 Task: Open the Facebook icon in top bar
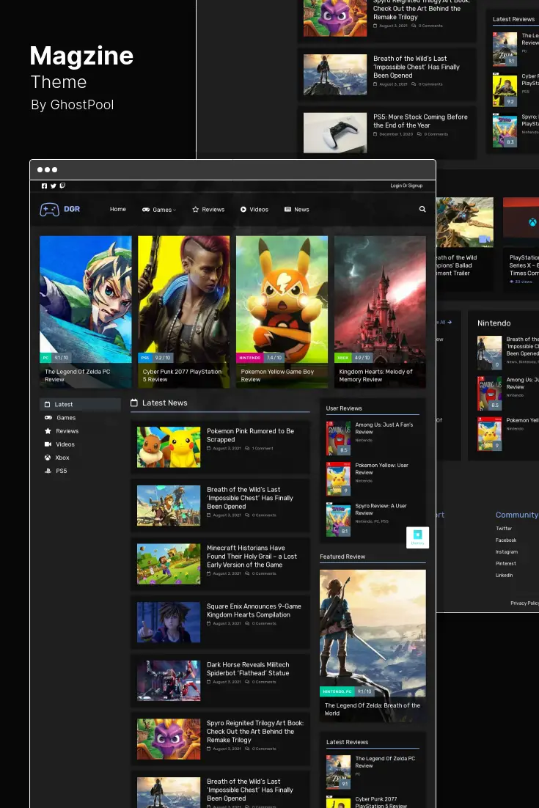coord(44,186)
